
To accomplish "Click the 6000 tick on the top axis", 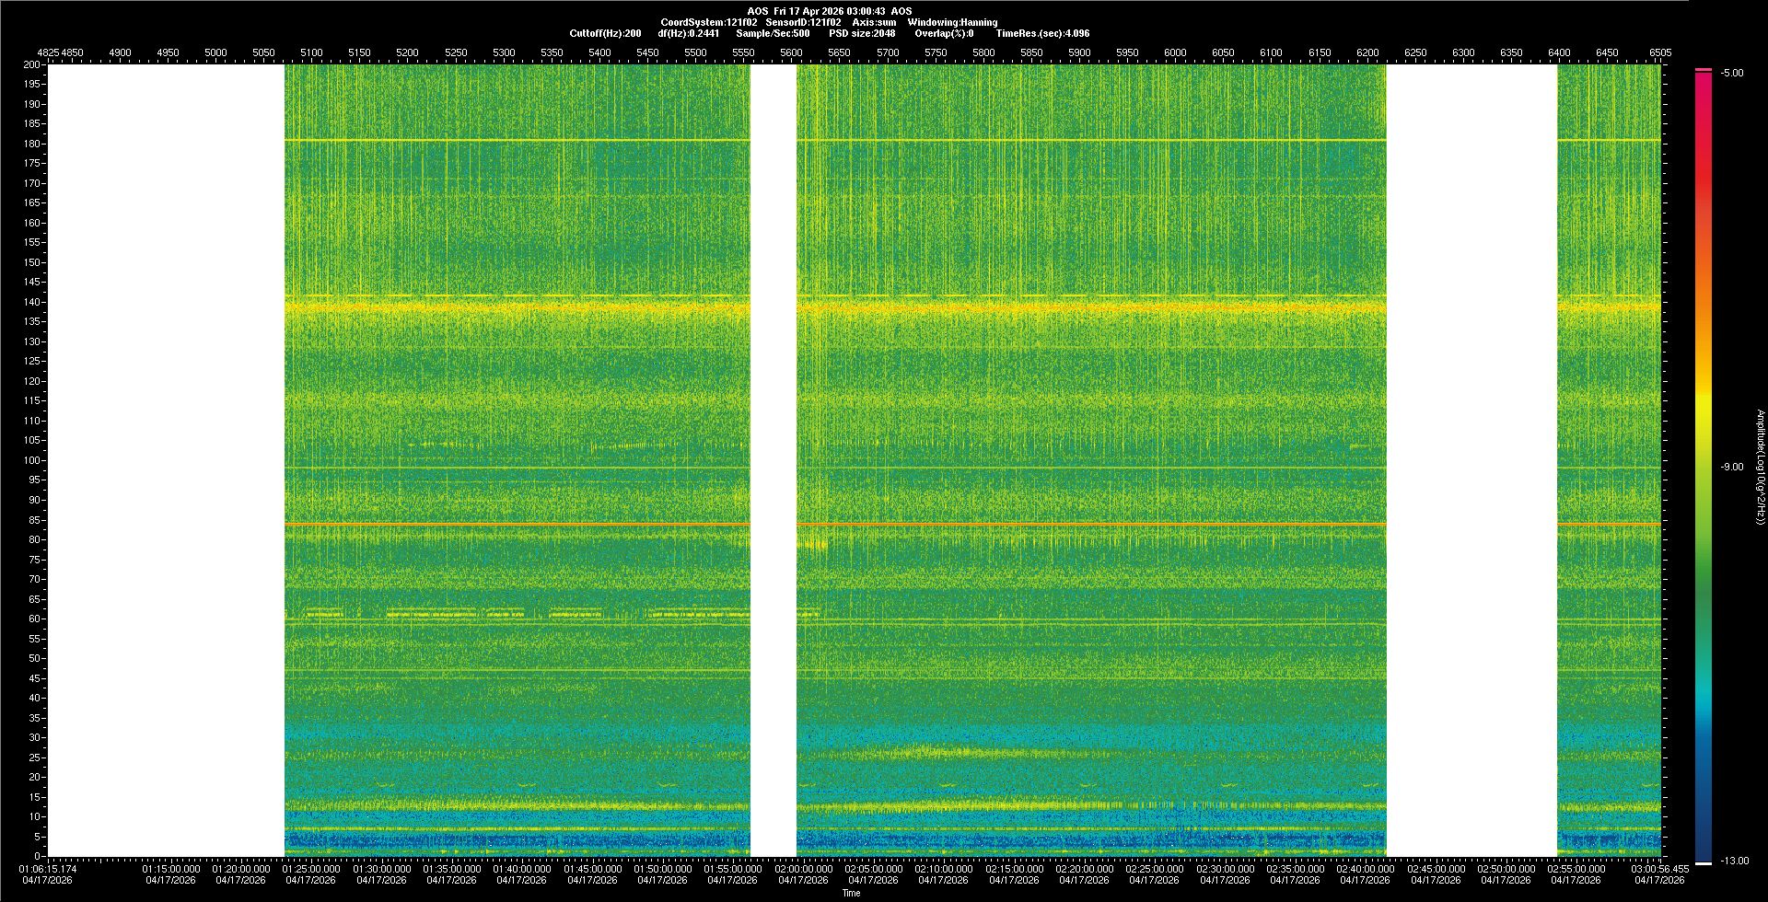I will 1175,52.
